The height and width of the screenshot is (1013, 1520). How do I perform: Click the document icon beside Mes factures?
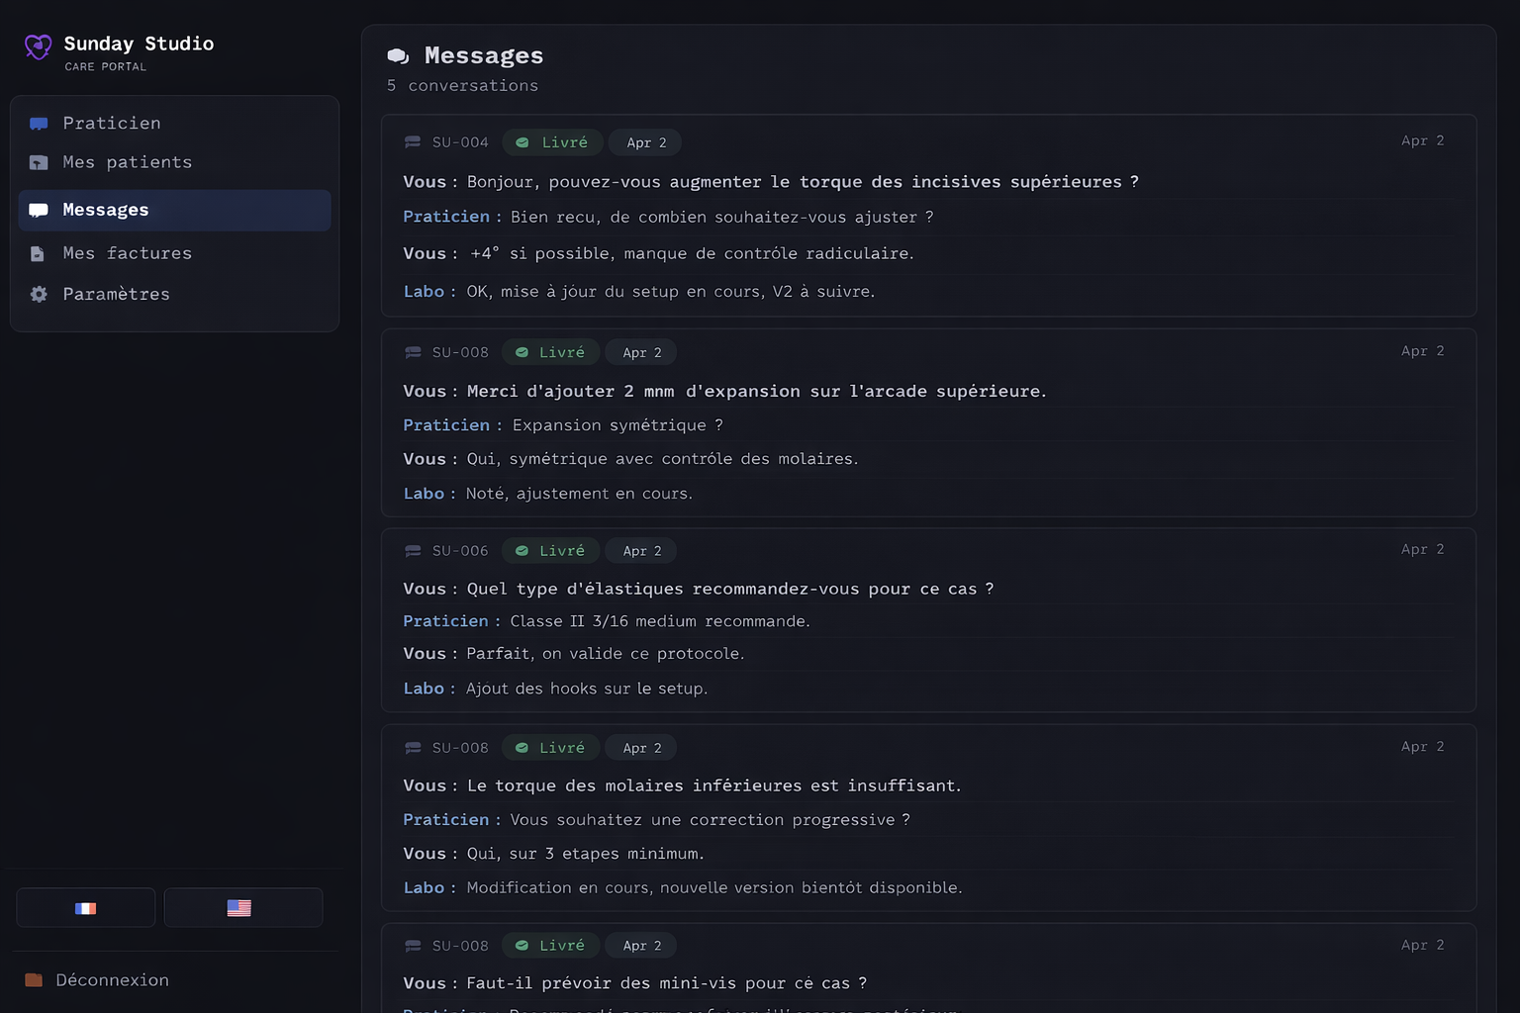pos(38,253)
